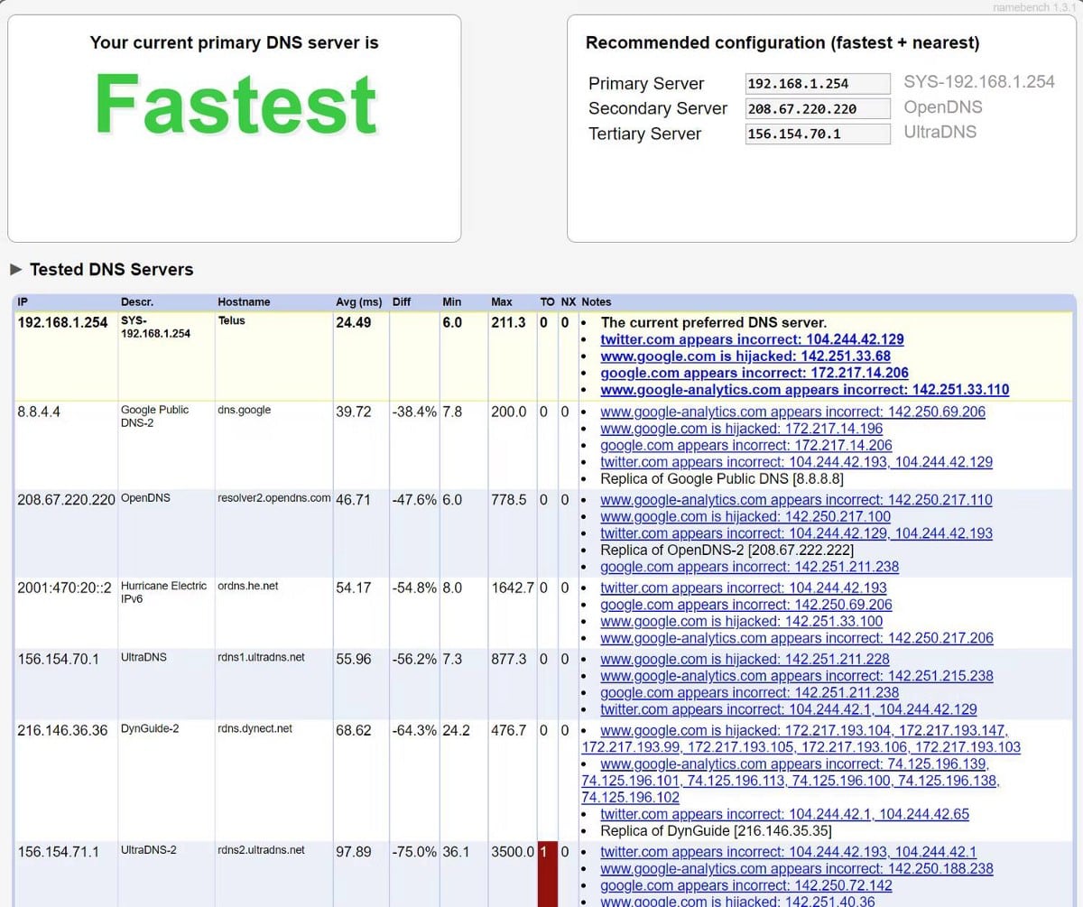The height and width of the screenshot is (907, 1083).
Task: Click the namebench 1.3.1 version label
Action: click(x=1033, y=7)
